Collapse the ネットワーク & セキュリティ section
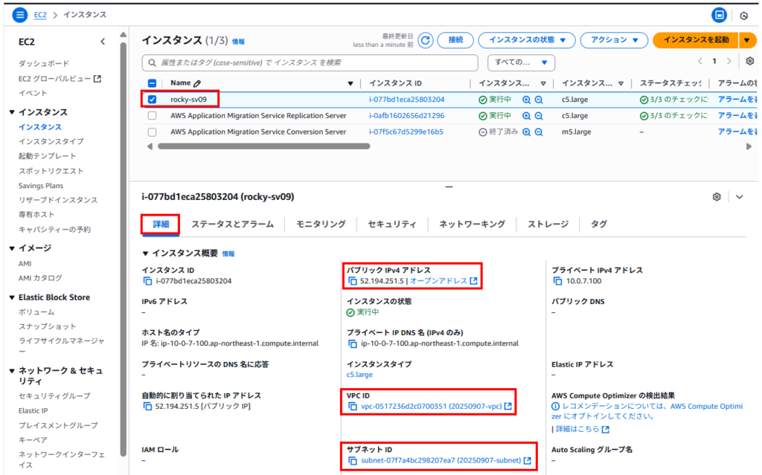Screen dimensions: 762x475 pos(12,371)
